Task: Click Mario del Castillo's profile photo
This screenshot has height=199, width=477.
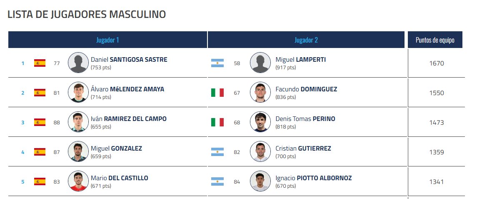Action: [x=78, y=181]
